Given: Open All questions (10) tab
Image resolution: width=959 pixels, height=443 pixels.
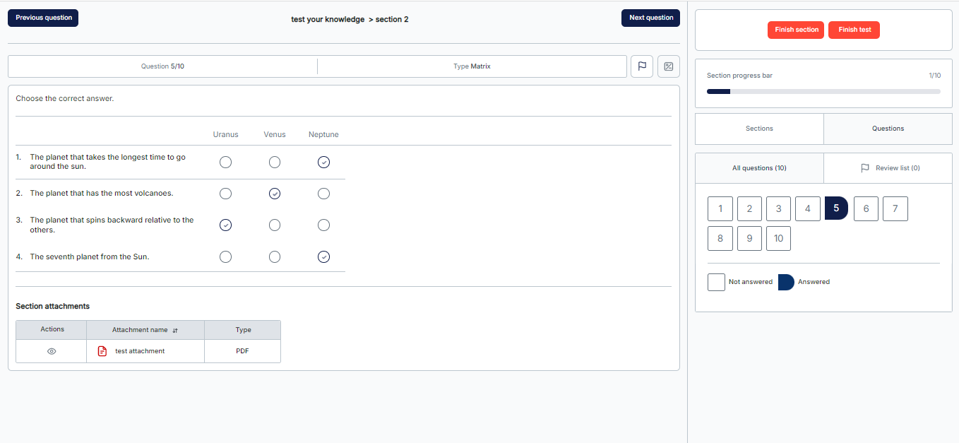Looking at the screenshot, I should (x=759, y=168).
